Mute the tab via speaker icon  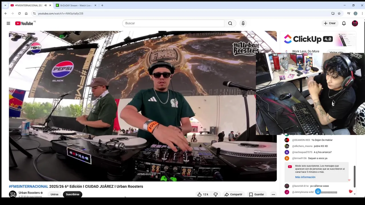pyautogui.click(x=46, y=5)
